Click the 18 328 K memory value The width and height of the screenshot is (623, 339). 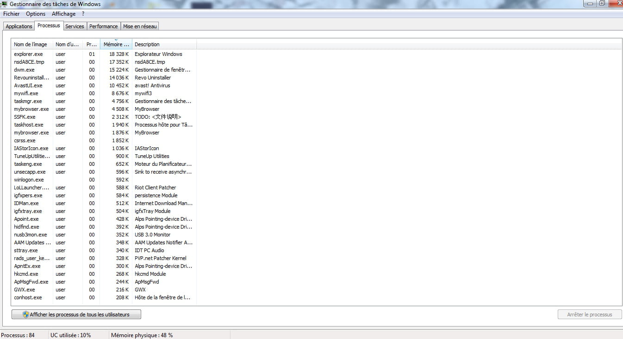[x=119, y=54]
